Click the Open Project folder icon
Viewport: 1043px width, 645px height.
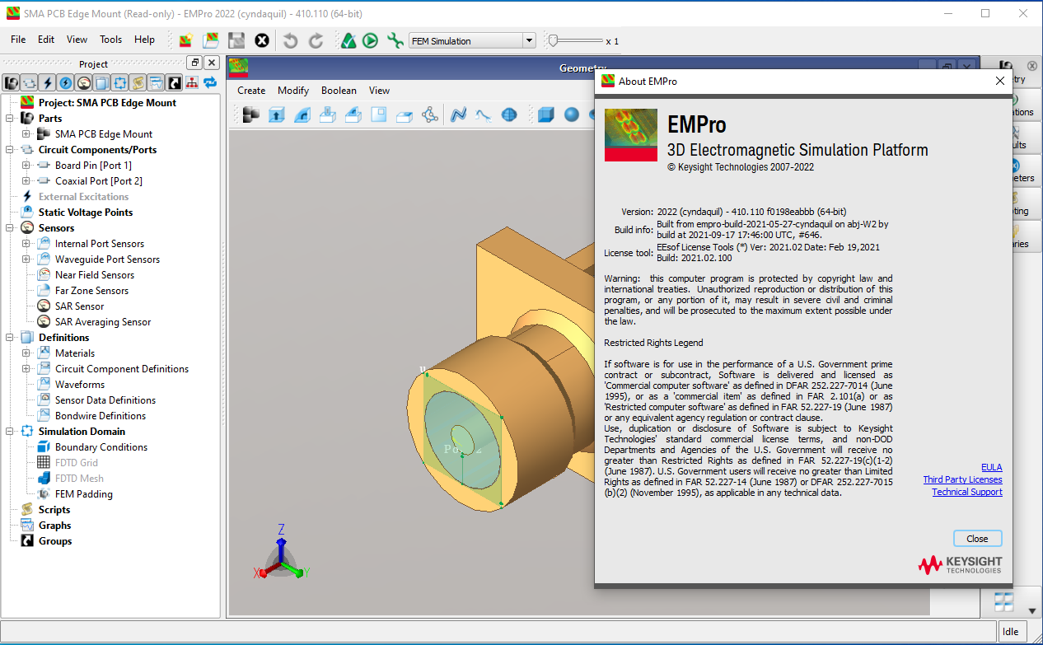[x=211, y=40]
